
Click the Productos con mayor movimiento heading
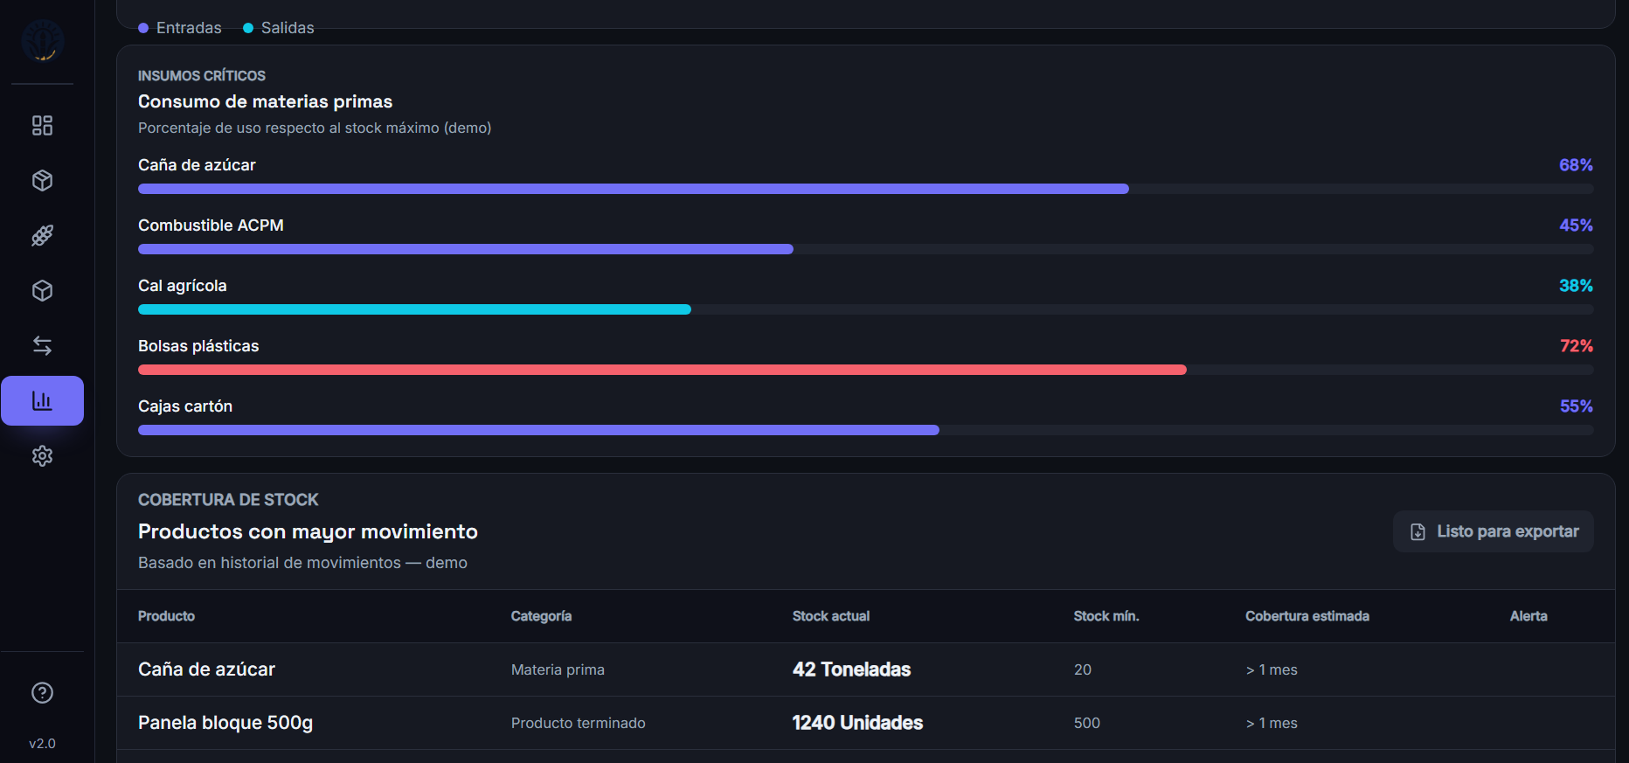coord(308,531)
